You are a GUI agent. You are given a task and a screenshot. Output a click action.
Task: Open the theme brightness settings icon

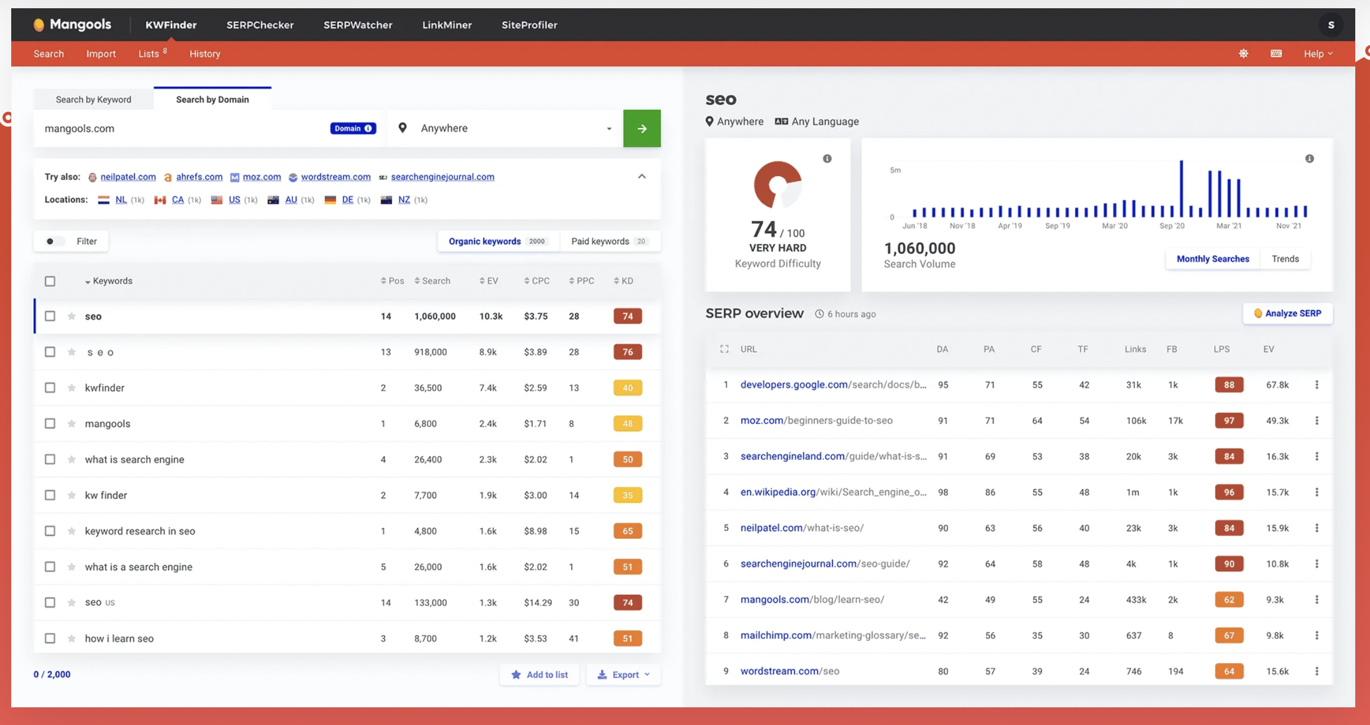[x=1243, y=54]
